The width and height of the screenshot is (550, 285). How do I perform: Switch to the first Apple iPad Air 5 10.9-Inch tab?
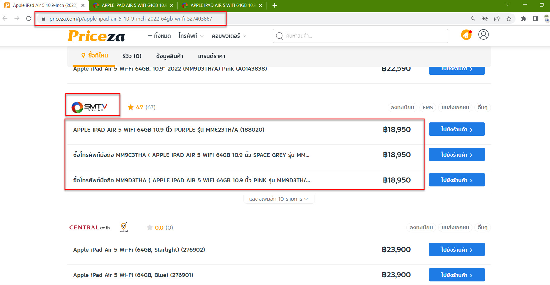point(45,5)
